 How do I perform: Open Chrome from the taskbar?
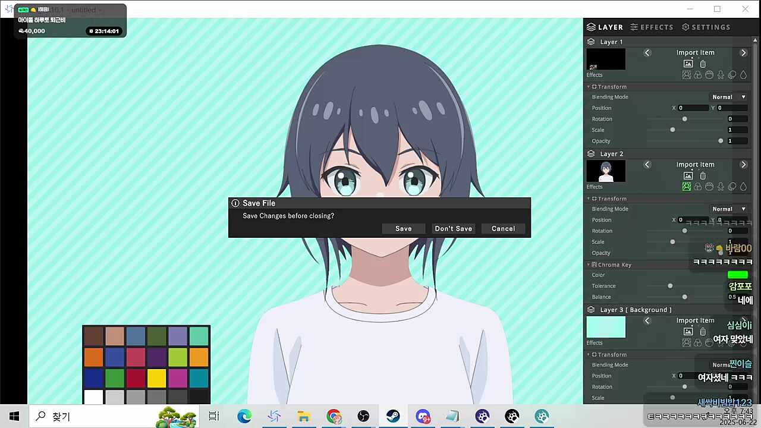[334, 417]
